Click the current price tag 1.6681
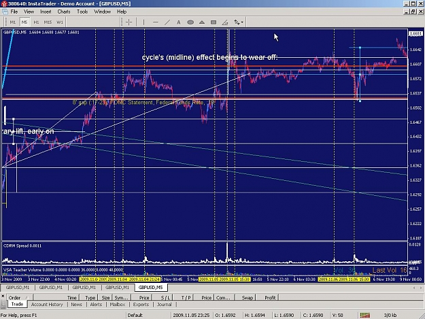The height and width of the screenshot is (319, 425). (415, 33)
